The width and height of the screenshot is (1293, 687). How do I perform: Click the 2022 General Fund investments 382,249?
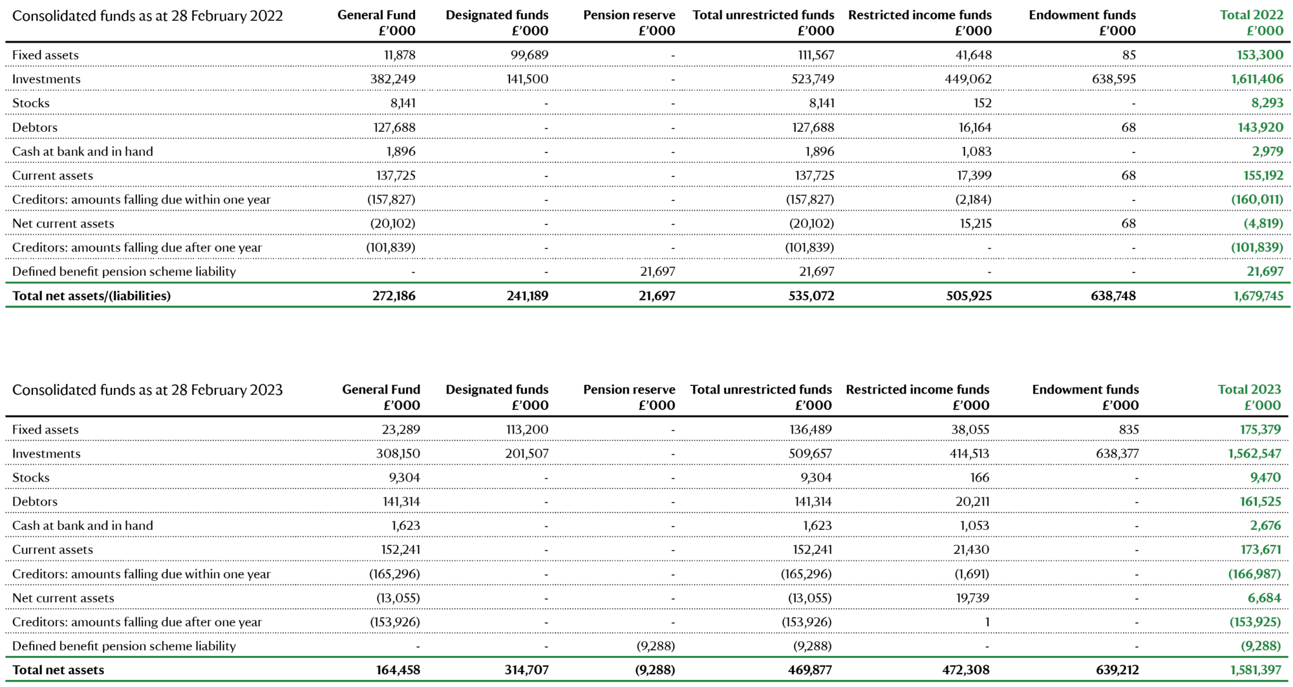point(393,79)
